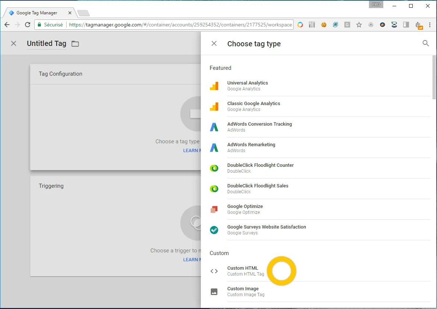The width and height of the screenshot is (437, 309).
Task: Click the folder icon beside Untitled Tag
Action: [75, 44]
